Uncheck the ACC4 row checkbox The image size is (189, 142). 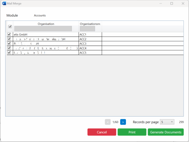9,48
